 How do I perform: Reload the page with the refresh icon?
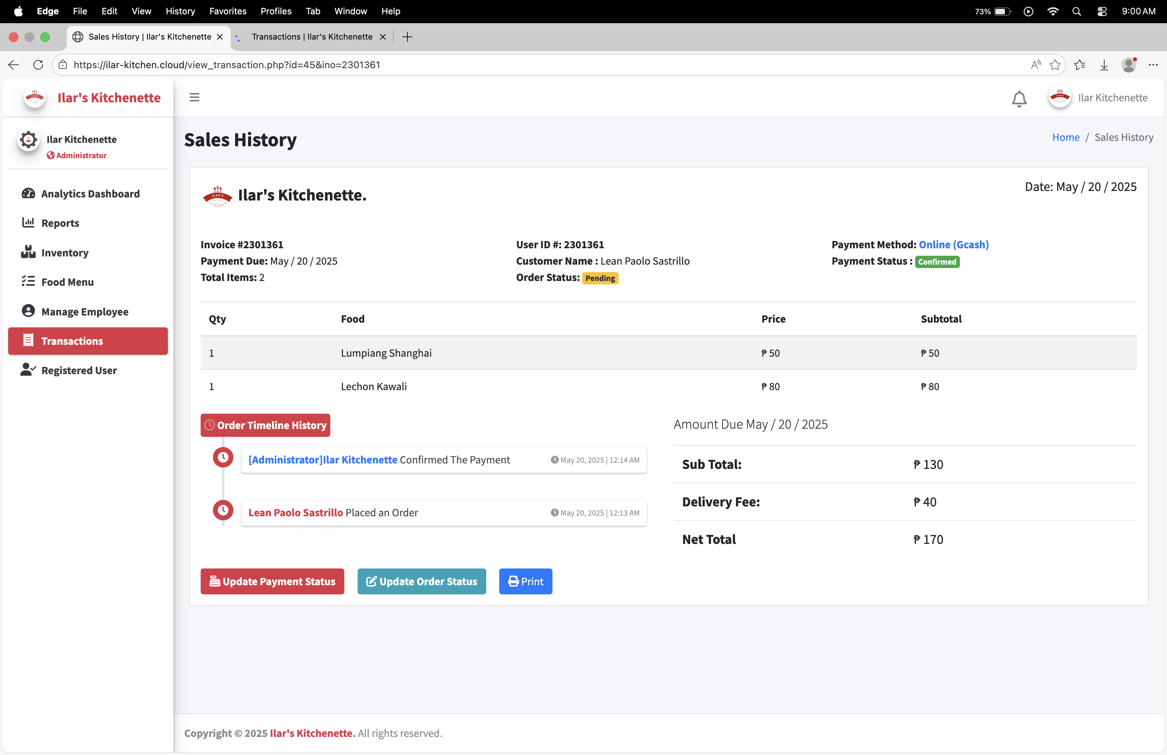click(x=38, y=65)
